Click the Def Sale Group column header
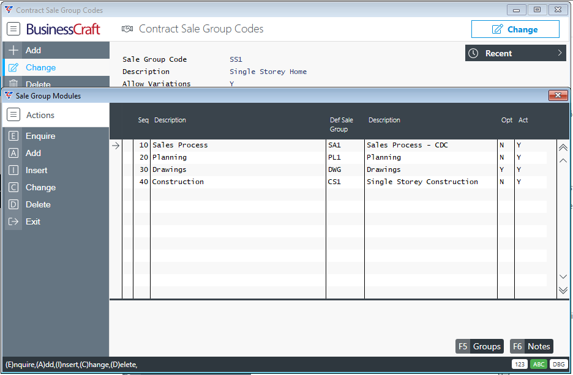Viewport: 573px width, 375px height. point(342,125)
